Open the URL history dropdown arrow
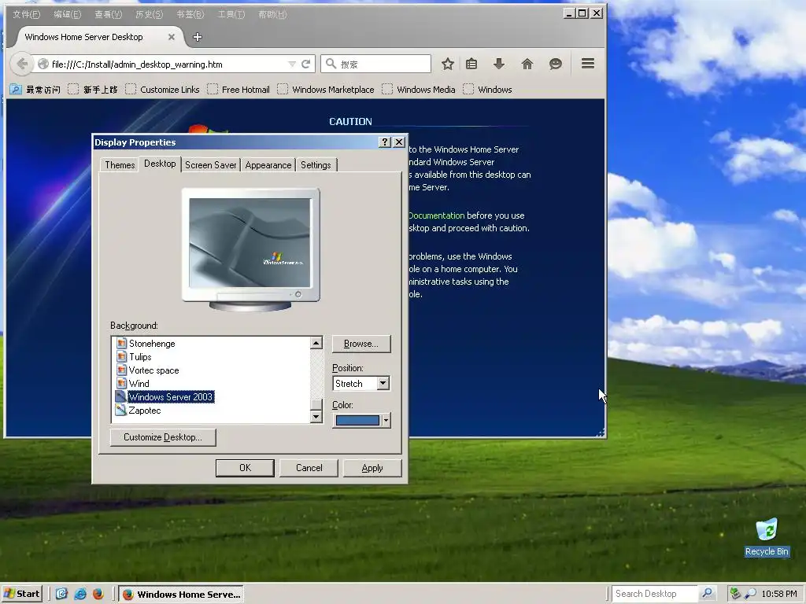The height and width of the screenshot is (604, 806). (x=292, y=64)
